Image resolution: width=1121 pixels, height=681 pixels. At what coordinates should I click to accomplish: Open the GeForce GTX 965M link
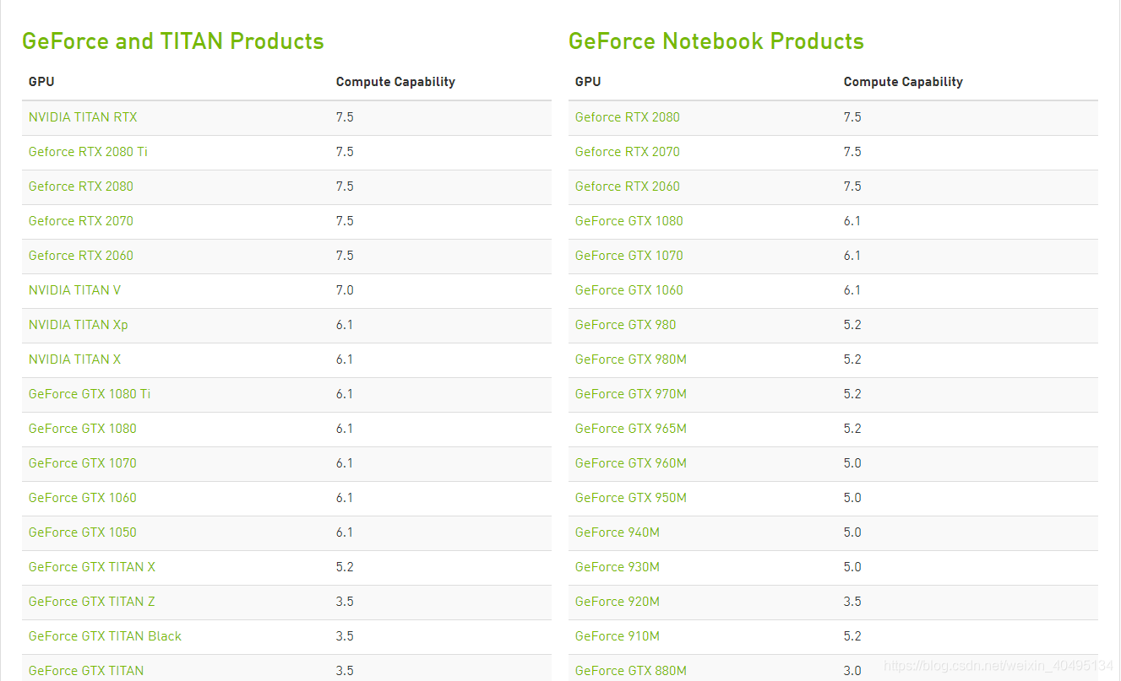[x=631, y=429]
